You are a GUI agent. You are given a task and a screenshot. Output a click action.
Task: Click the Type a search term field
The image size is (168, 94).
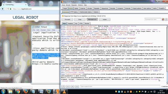(120, 86)
